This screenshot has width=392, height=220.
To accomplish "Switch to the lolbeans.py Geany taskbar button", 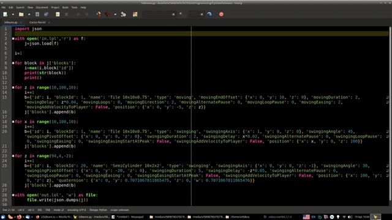I will 91,217.
